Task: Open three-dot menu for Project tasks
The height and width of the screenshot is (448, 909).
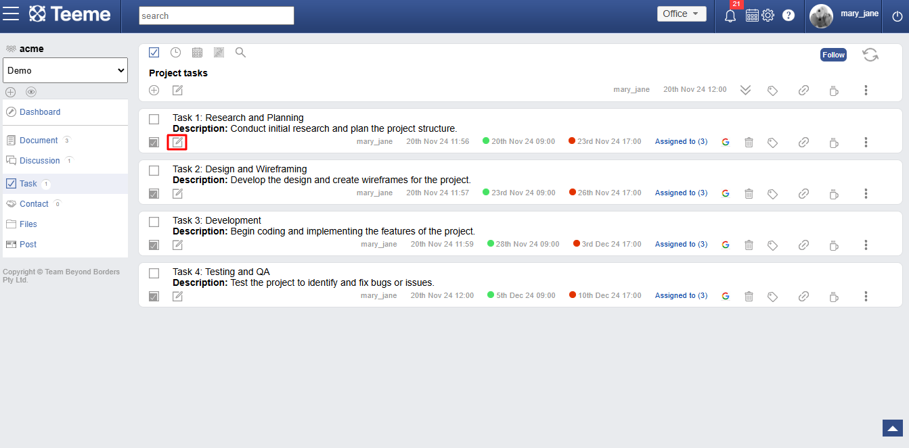Action: tap(866, 90)
